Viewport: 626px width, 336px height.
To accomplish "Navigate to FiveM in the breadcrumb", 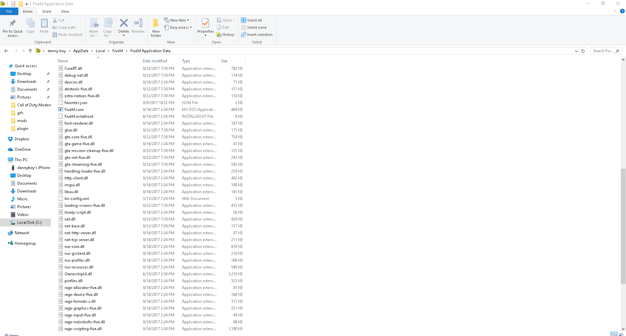I will click(118, 51).
